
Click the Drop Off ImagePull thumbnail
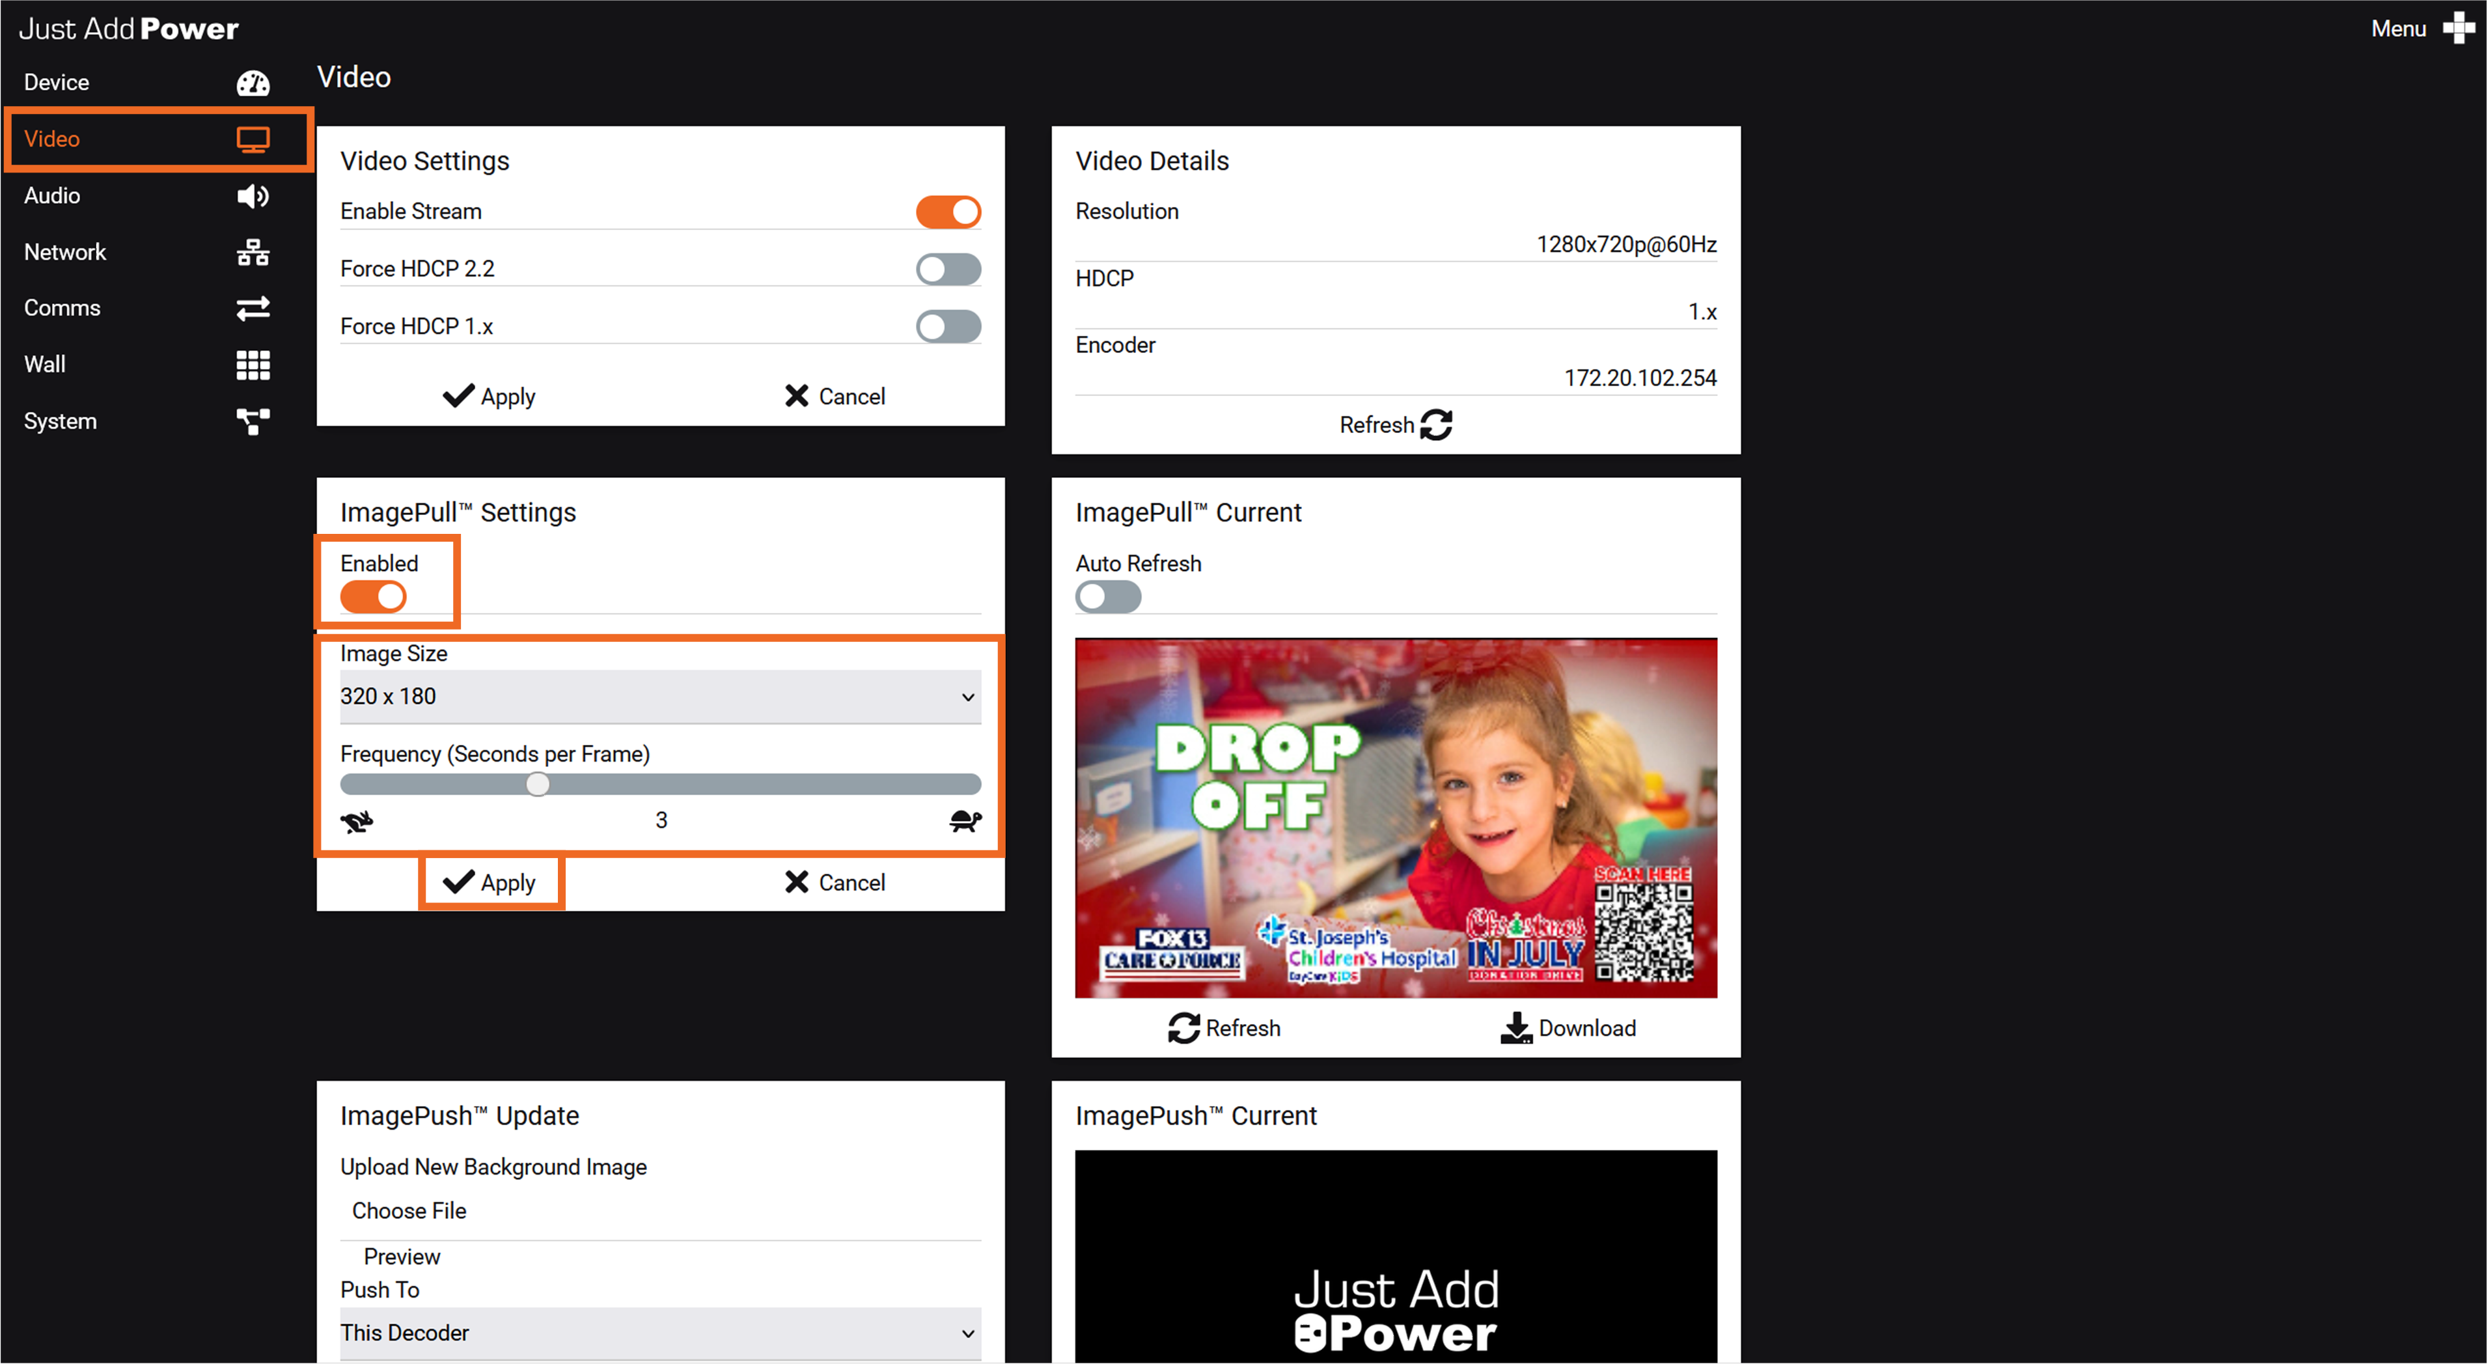point(1396,817)
